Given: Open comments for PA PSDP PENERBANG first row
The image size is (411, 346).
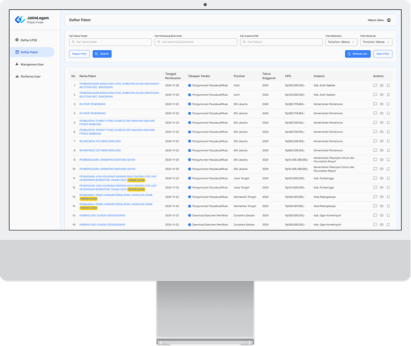Looking at the screenshot, I should 375,104.
